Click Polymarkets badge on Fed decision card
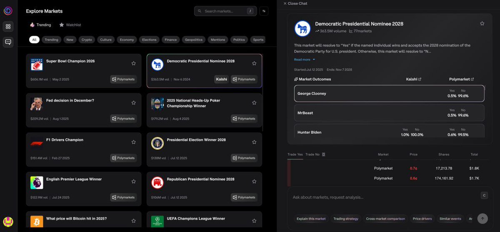The image size is (500, 232). [123, 119]
